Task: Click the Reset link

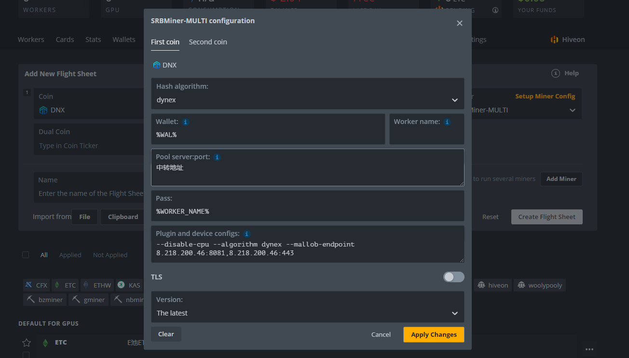Action: pos(491,217)
